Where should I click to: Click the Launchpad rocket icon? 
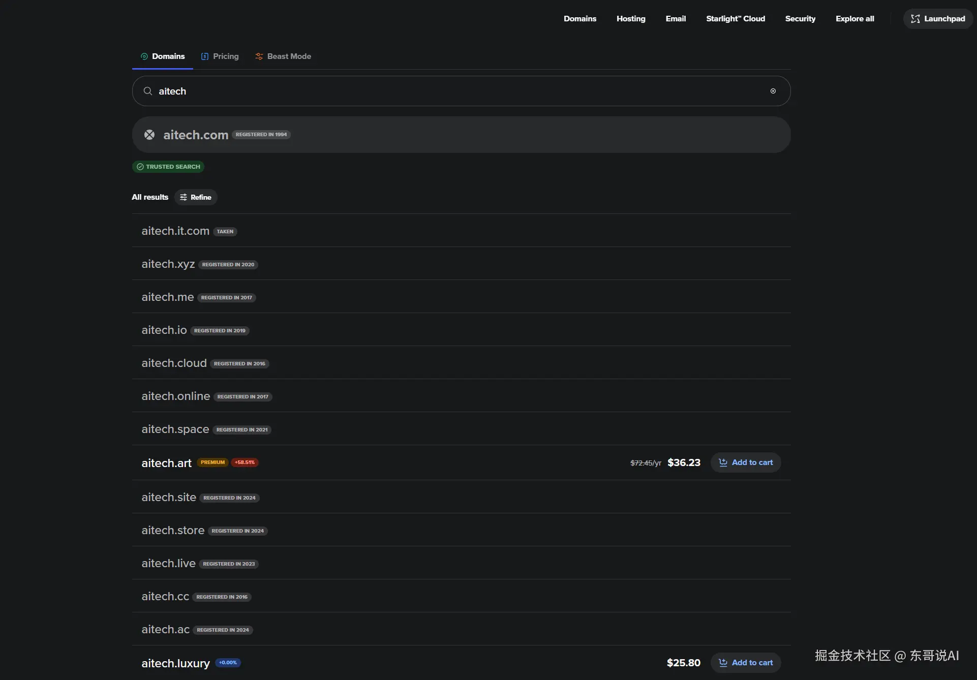[915, 19]
